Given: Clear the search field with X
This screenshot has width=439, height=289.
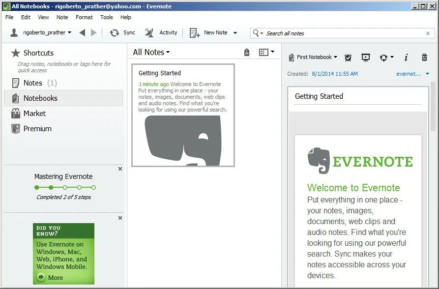Looking at the screenshot, I should pyautogui.click(x=428, y=33).
